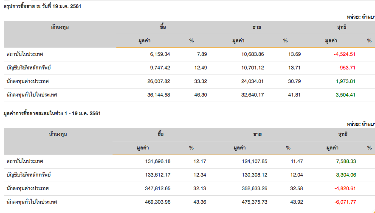375x213 pixels.
Task: Click the "ขาย" column header in the cumulative table
Action: click(257, 134)
